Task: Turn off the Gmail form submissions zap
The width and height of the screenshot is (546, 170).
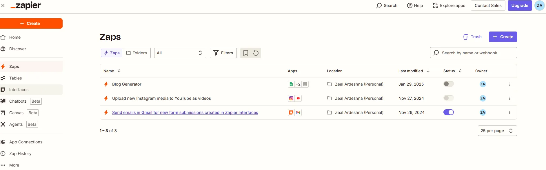Action: click(448, 112)
